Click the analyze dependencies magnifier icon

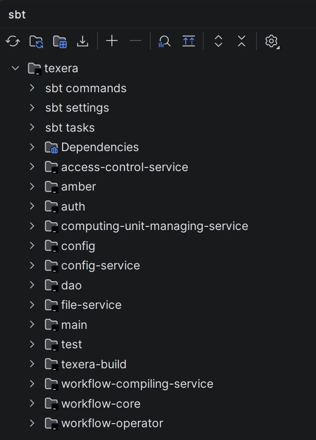pyautogui.click(x=165, y=41)
